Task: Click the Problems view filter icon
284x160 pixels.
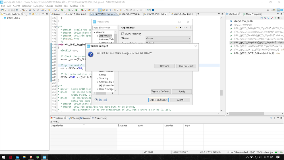Action: coord(271,118)
